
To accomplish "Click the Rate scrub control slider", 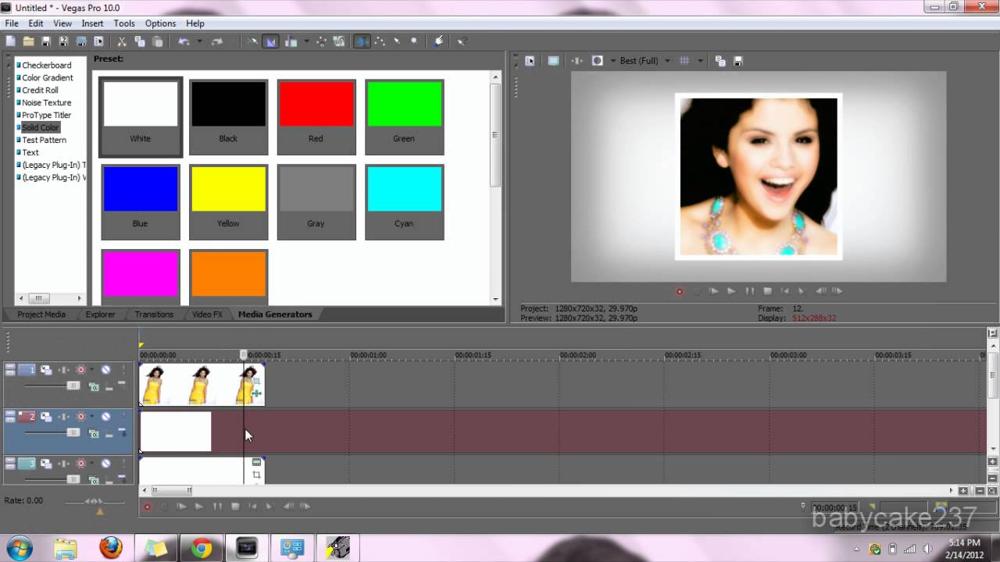I will click(x=94, y=501).
